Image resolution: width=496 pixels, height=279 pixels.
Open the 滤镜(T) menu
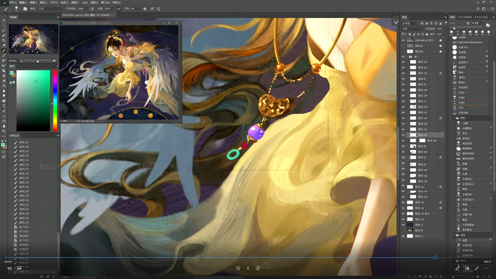(75, 2)
